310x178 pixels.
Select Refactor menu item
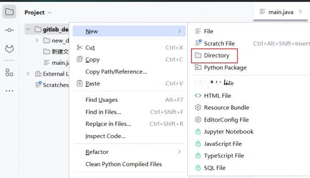click(129, 152)
